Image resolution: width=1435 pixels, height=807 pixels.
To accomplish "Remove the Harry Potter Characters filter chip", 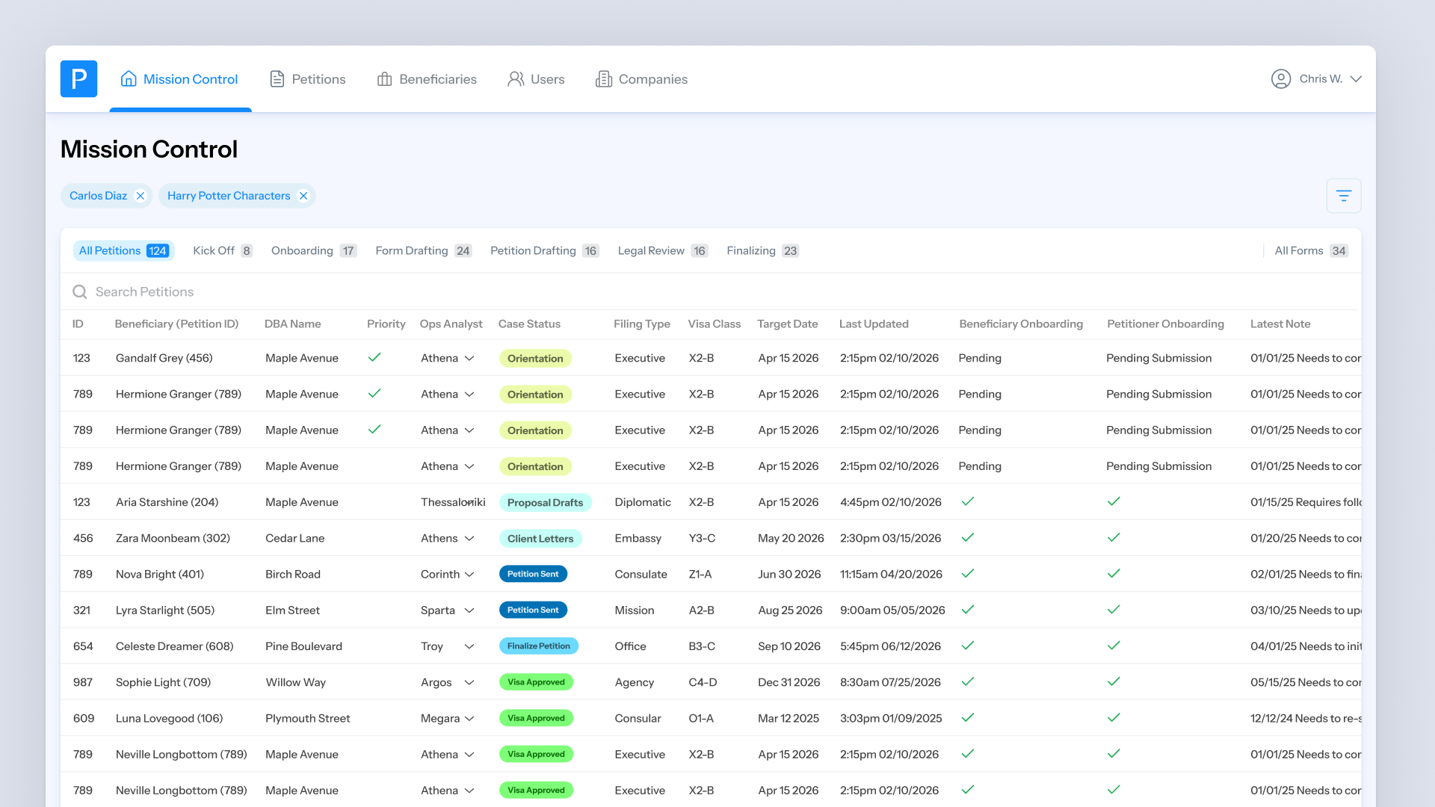I will coord(303,196).
